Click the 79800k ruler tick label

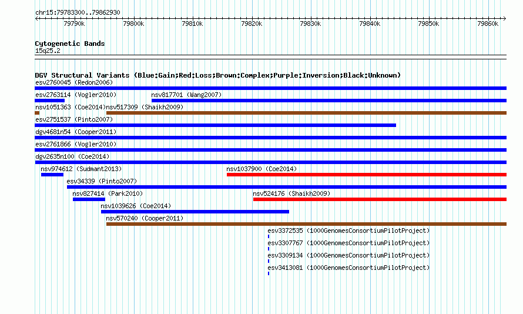(133, 24)
